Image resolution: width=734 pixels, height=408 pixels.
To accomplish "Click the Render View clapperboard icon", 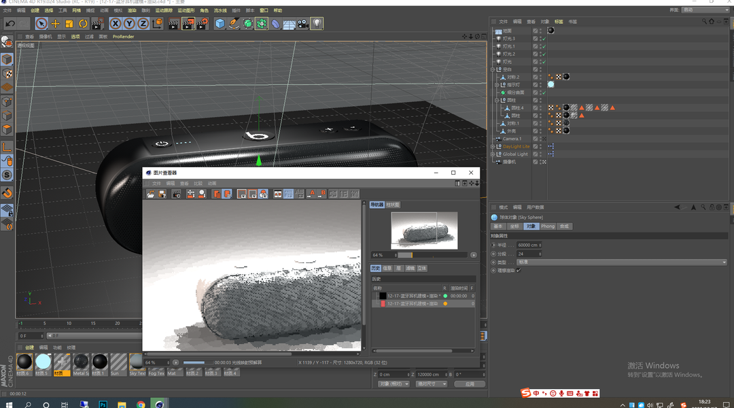I will point(173,23).
